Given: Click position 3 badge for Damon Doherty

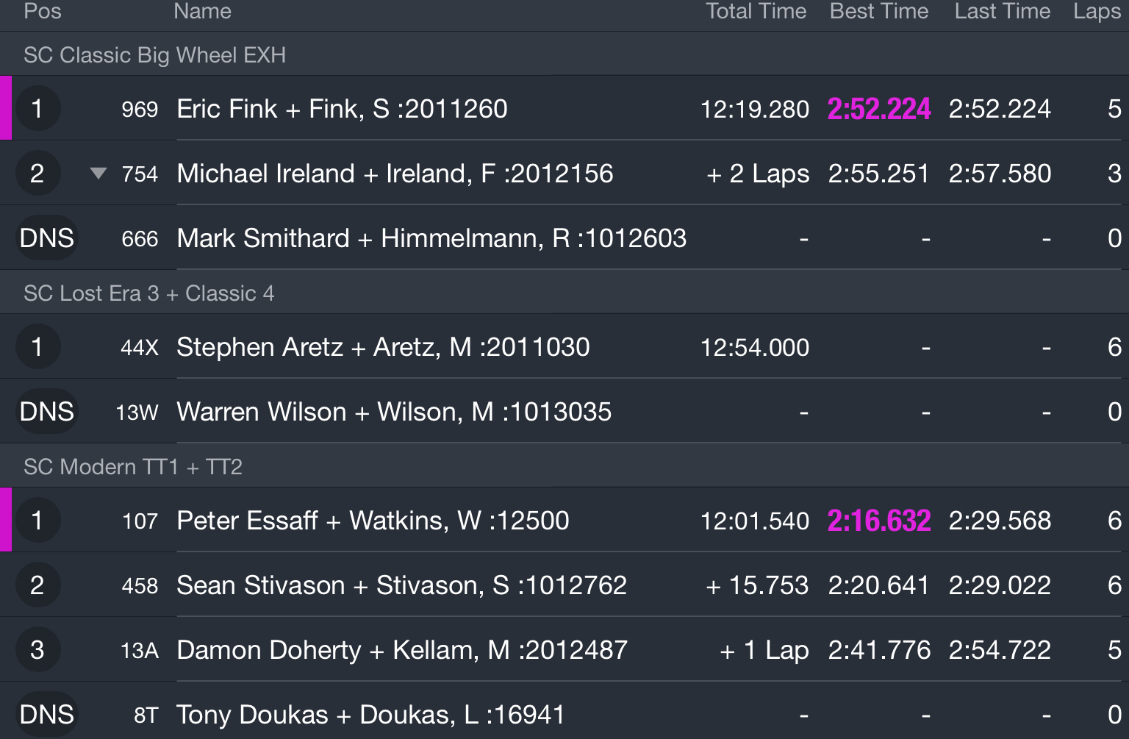Looking at the screenshot, I should [x=37, y=650].
